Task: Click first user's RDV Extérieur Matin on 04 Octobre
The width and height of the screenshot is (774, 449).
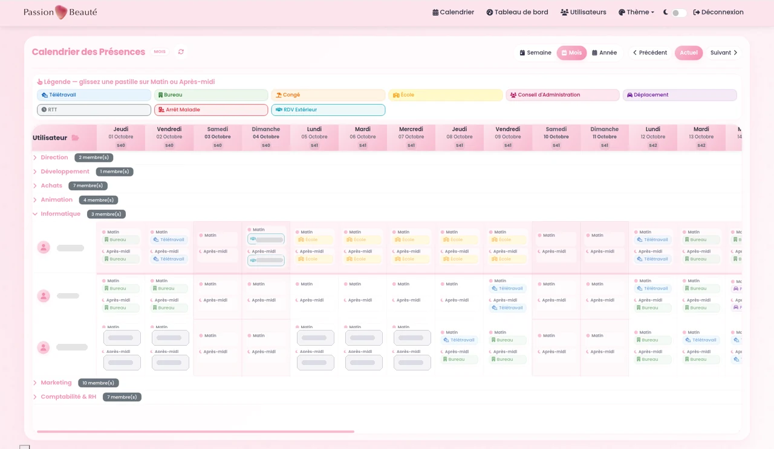Action: pyautogui.click(x=266, y=240)
